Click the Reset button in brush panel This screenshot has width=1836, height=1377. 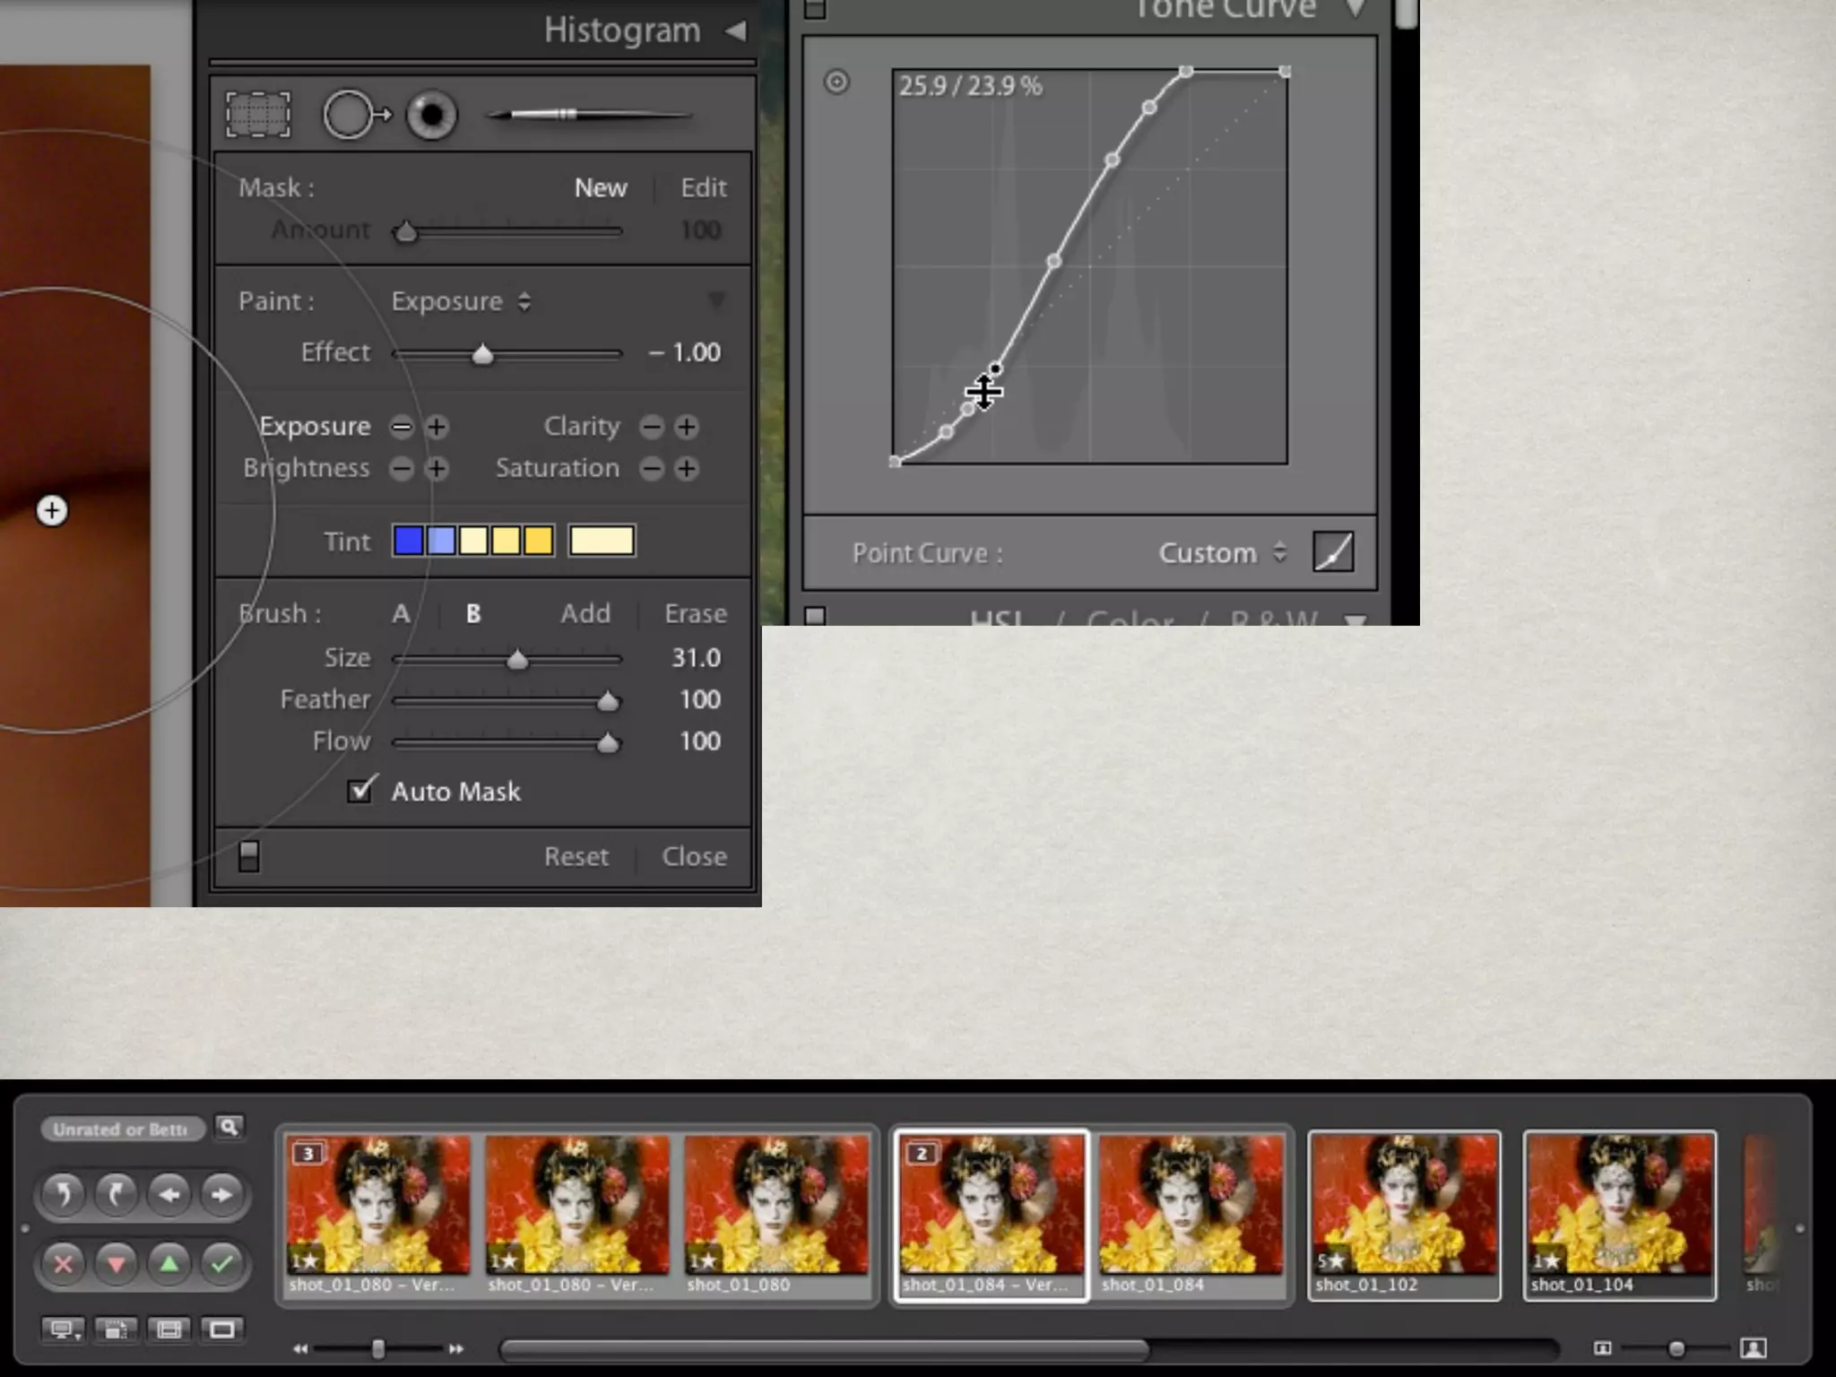coord(576,857)
